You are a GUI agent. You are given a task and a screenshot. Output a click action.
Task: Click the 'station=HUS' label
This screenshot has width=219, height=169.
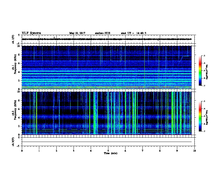click(x=103, y=33)
